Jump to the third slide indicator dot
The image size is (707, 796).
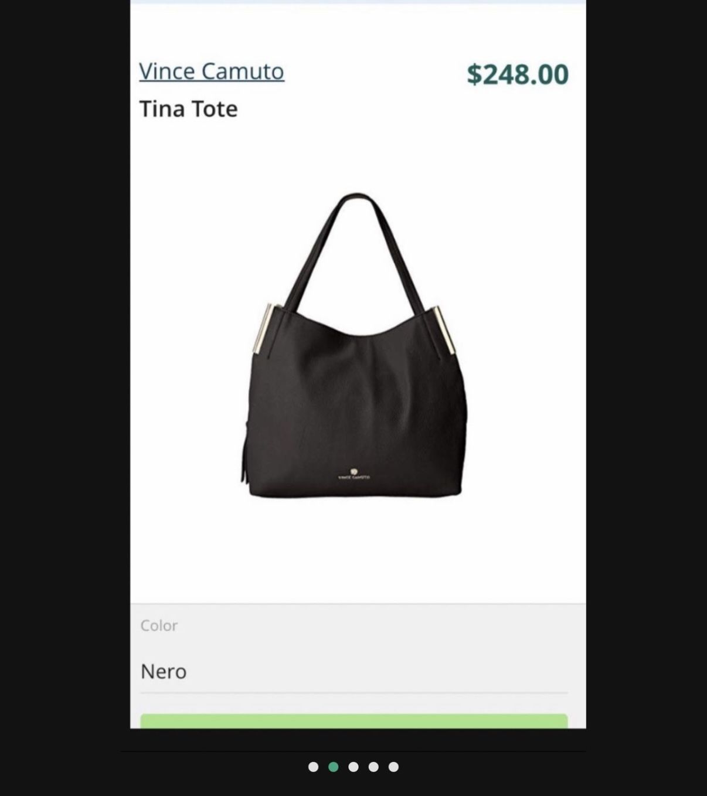(354, 767)
